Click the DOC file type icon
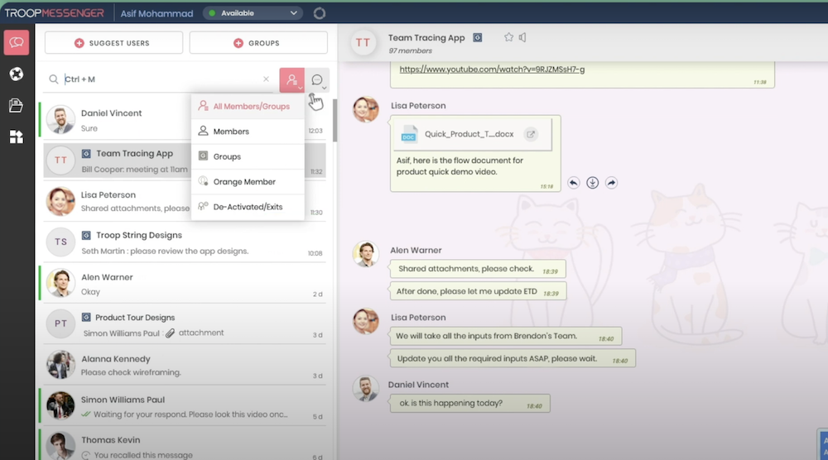 (409, 134)
